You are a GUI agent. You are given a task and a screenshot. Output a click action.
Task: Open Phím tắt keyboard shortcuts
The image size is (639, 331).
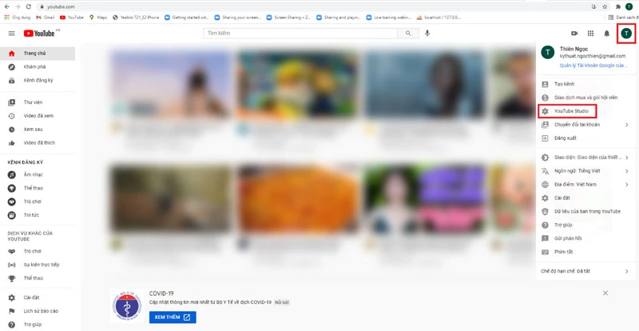click(586, 252)
